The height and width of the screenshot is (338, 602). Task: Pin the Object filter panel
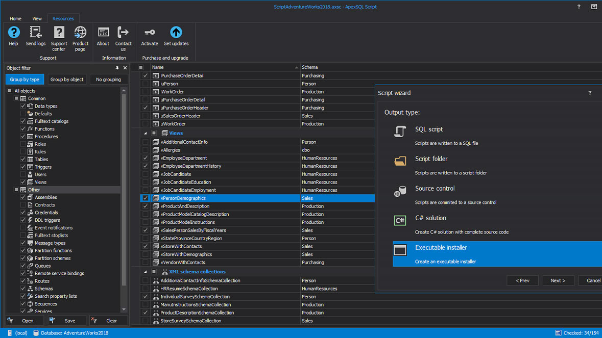116,67
